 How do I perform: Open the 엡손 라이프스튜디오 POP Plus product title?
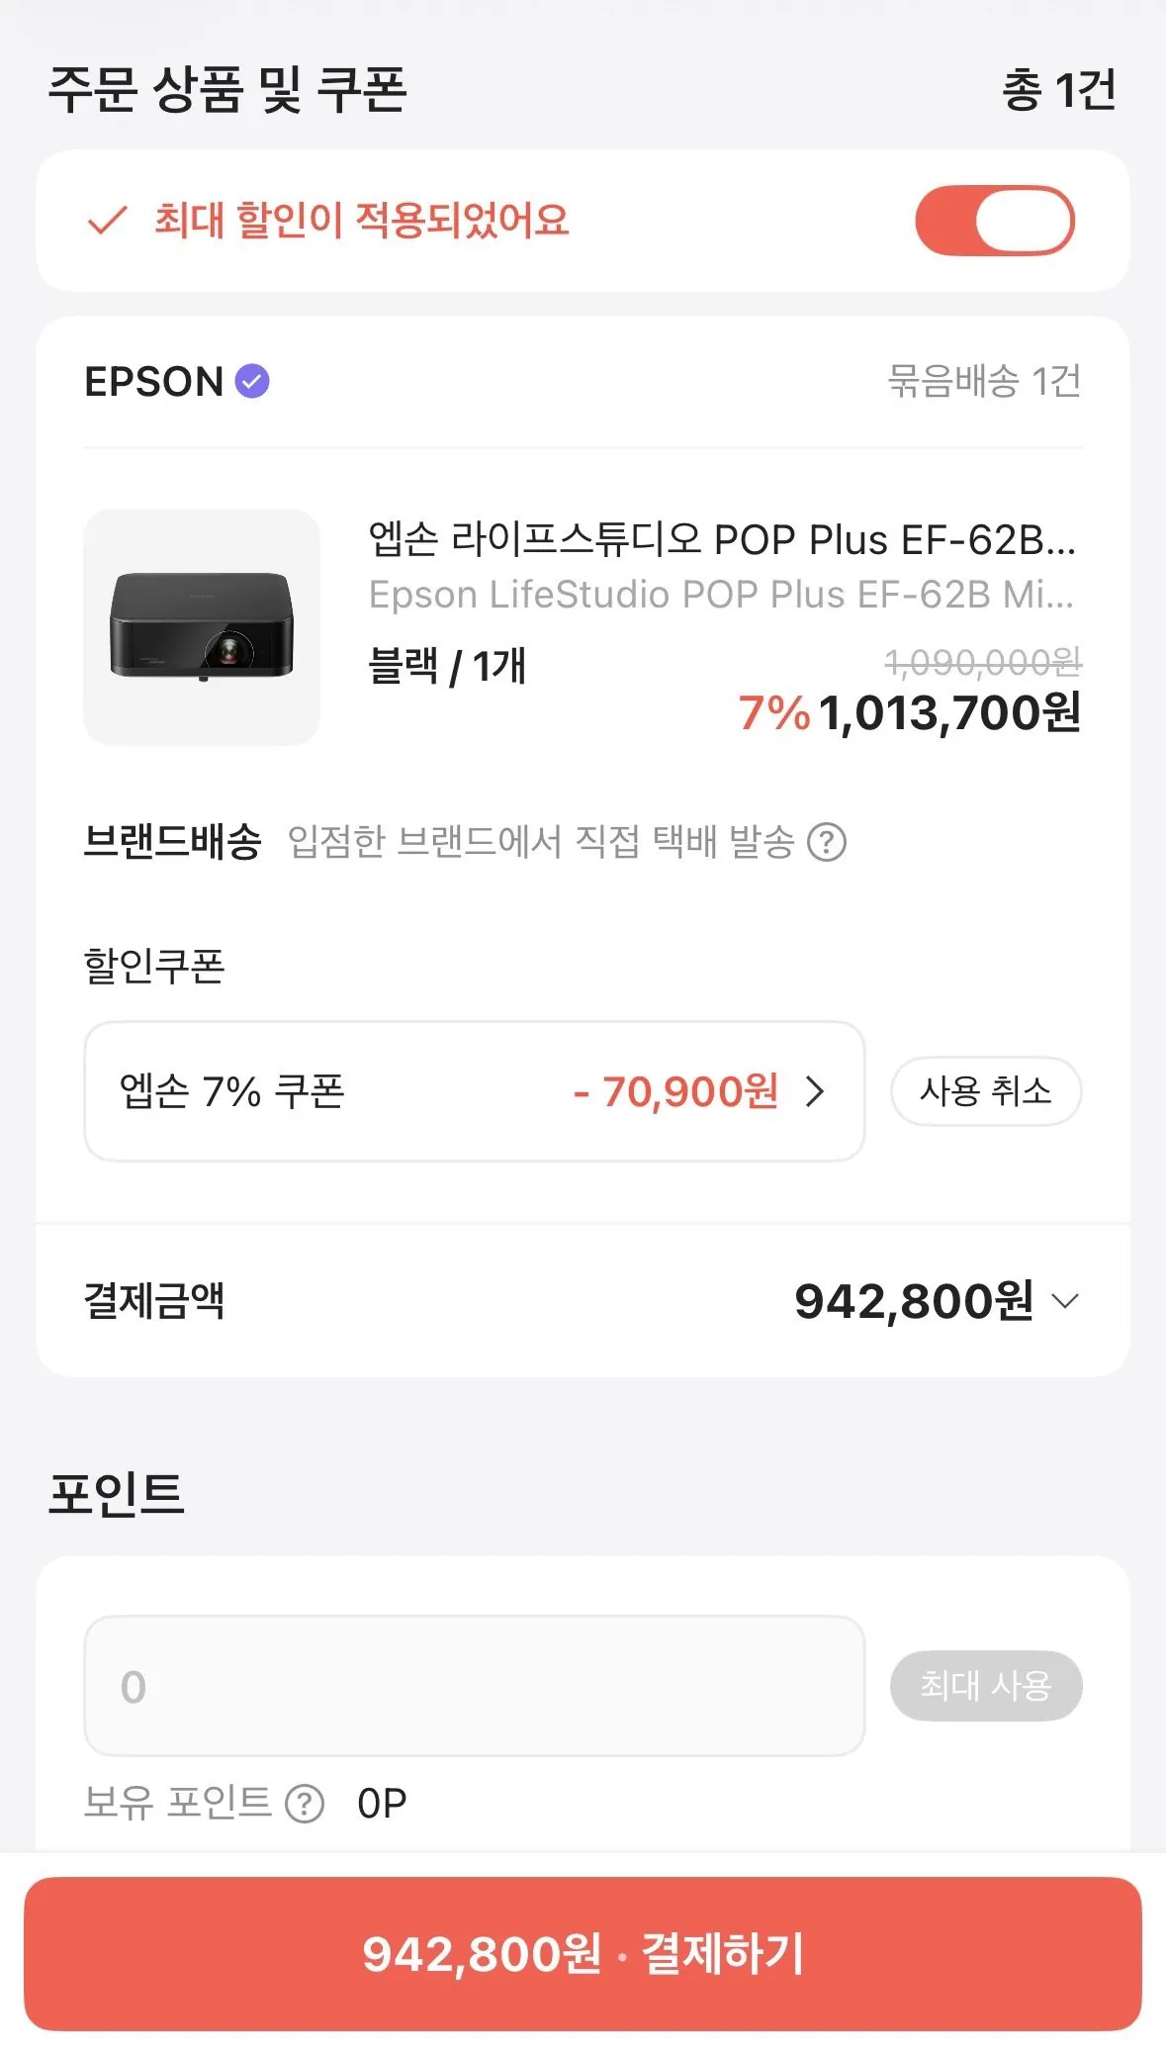pyautogui.click(x=722, y=540)
